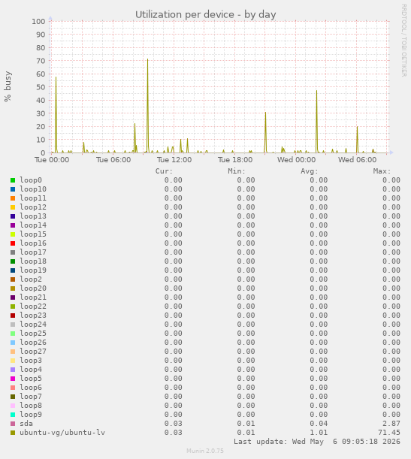Viewport: 411px width, 459px height.
Task: Click the orange loop11 legend swatch
Action: coord(13,198)
